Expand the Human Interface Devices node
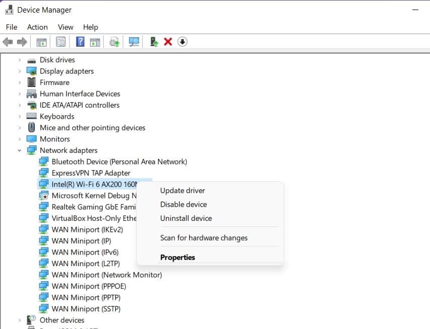The image size is (430, 329). tap(20, 94)
